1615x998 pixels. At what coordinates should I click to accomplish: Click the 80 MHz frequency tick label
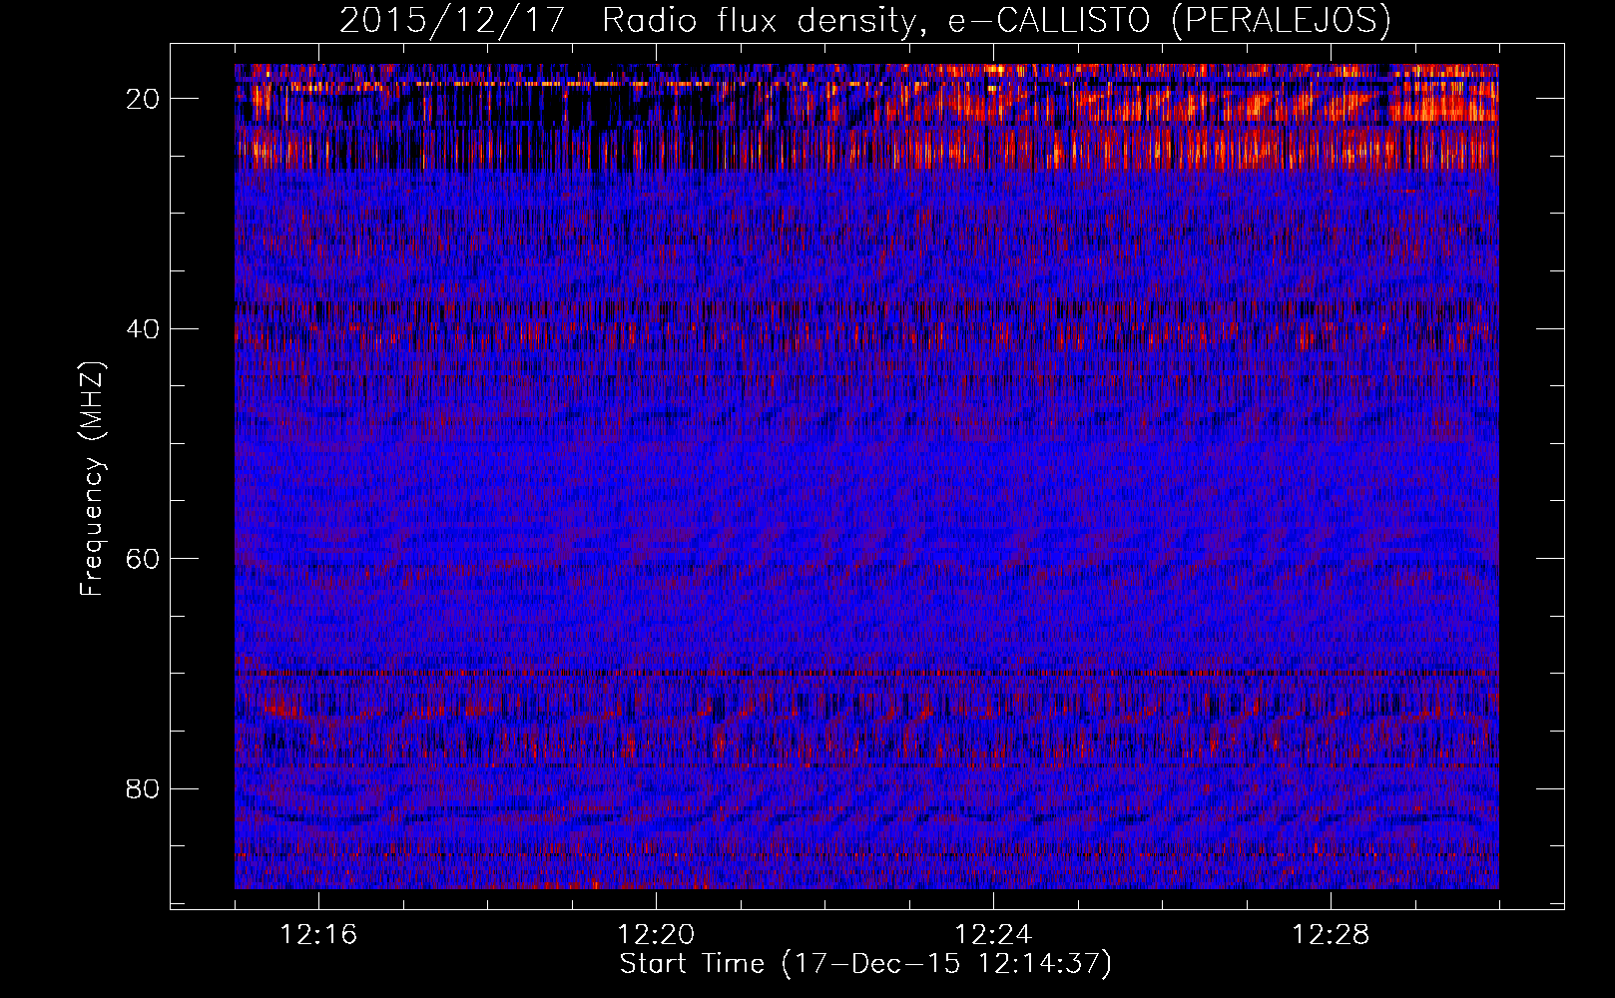tap(143, 788)
